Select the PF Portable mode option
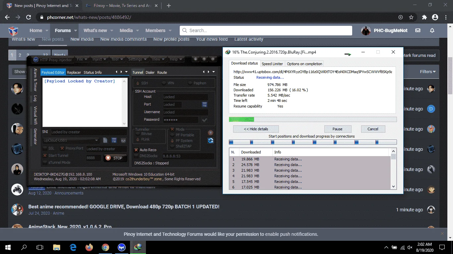Viewport: 453px width, 254px height. click(182, 135)
